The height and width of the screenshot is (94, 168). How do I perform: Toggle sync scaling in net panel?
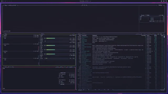pos(57,67)
